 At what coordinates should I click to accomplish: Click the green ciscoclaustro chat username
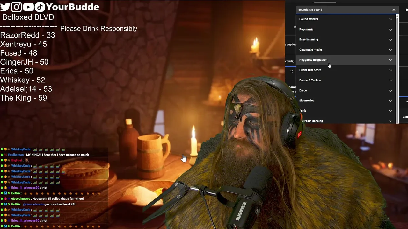pyautogui.click(x=21, y=199)
